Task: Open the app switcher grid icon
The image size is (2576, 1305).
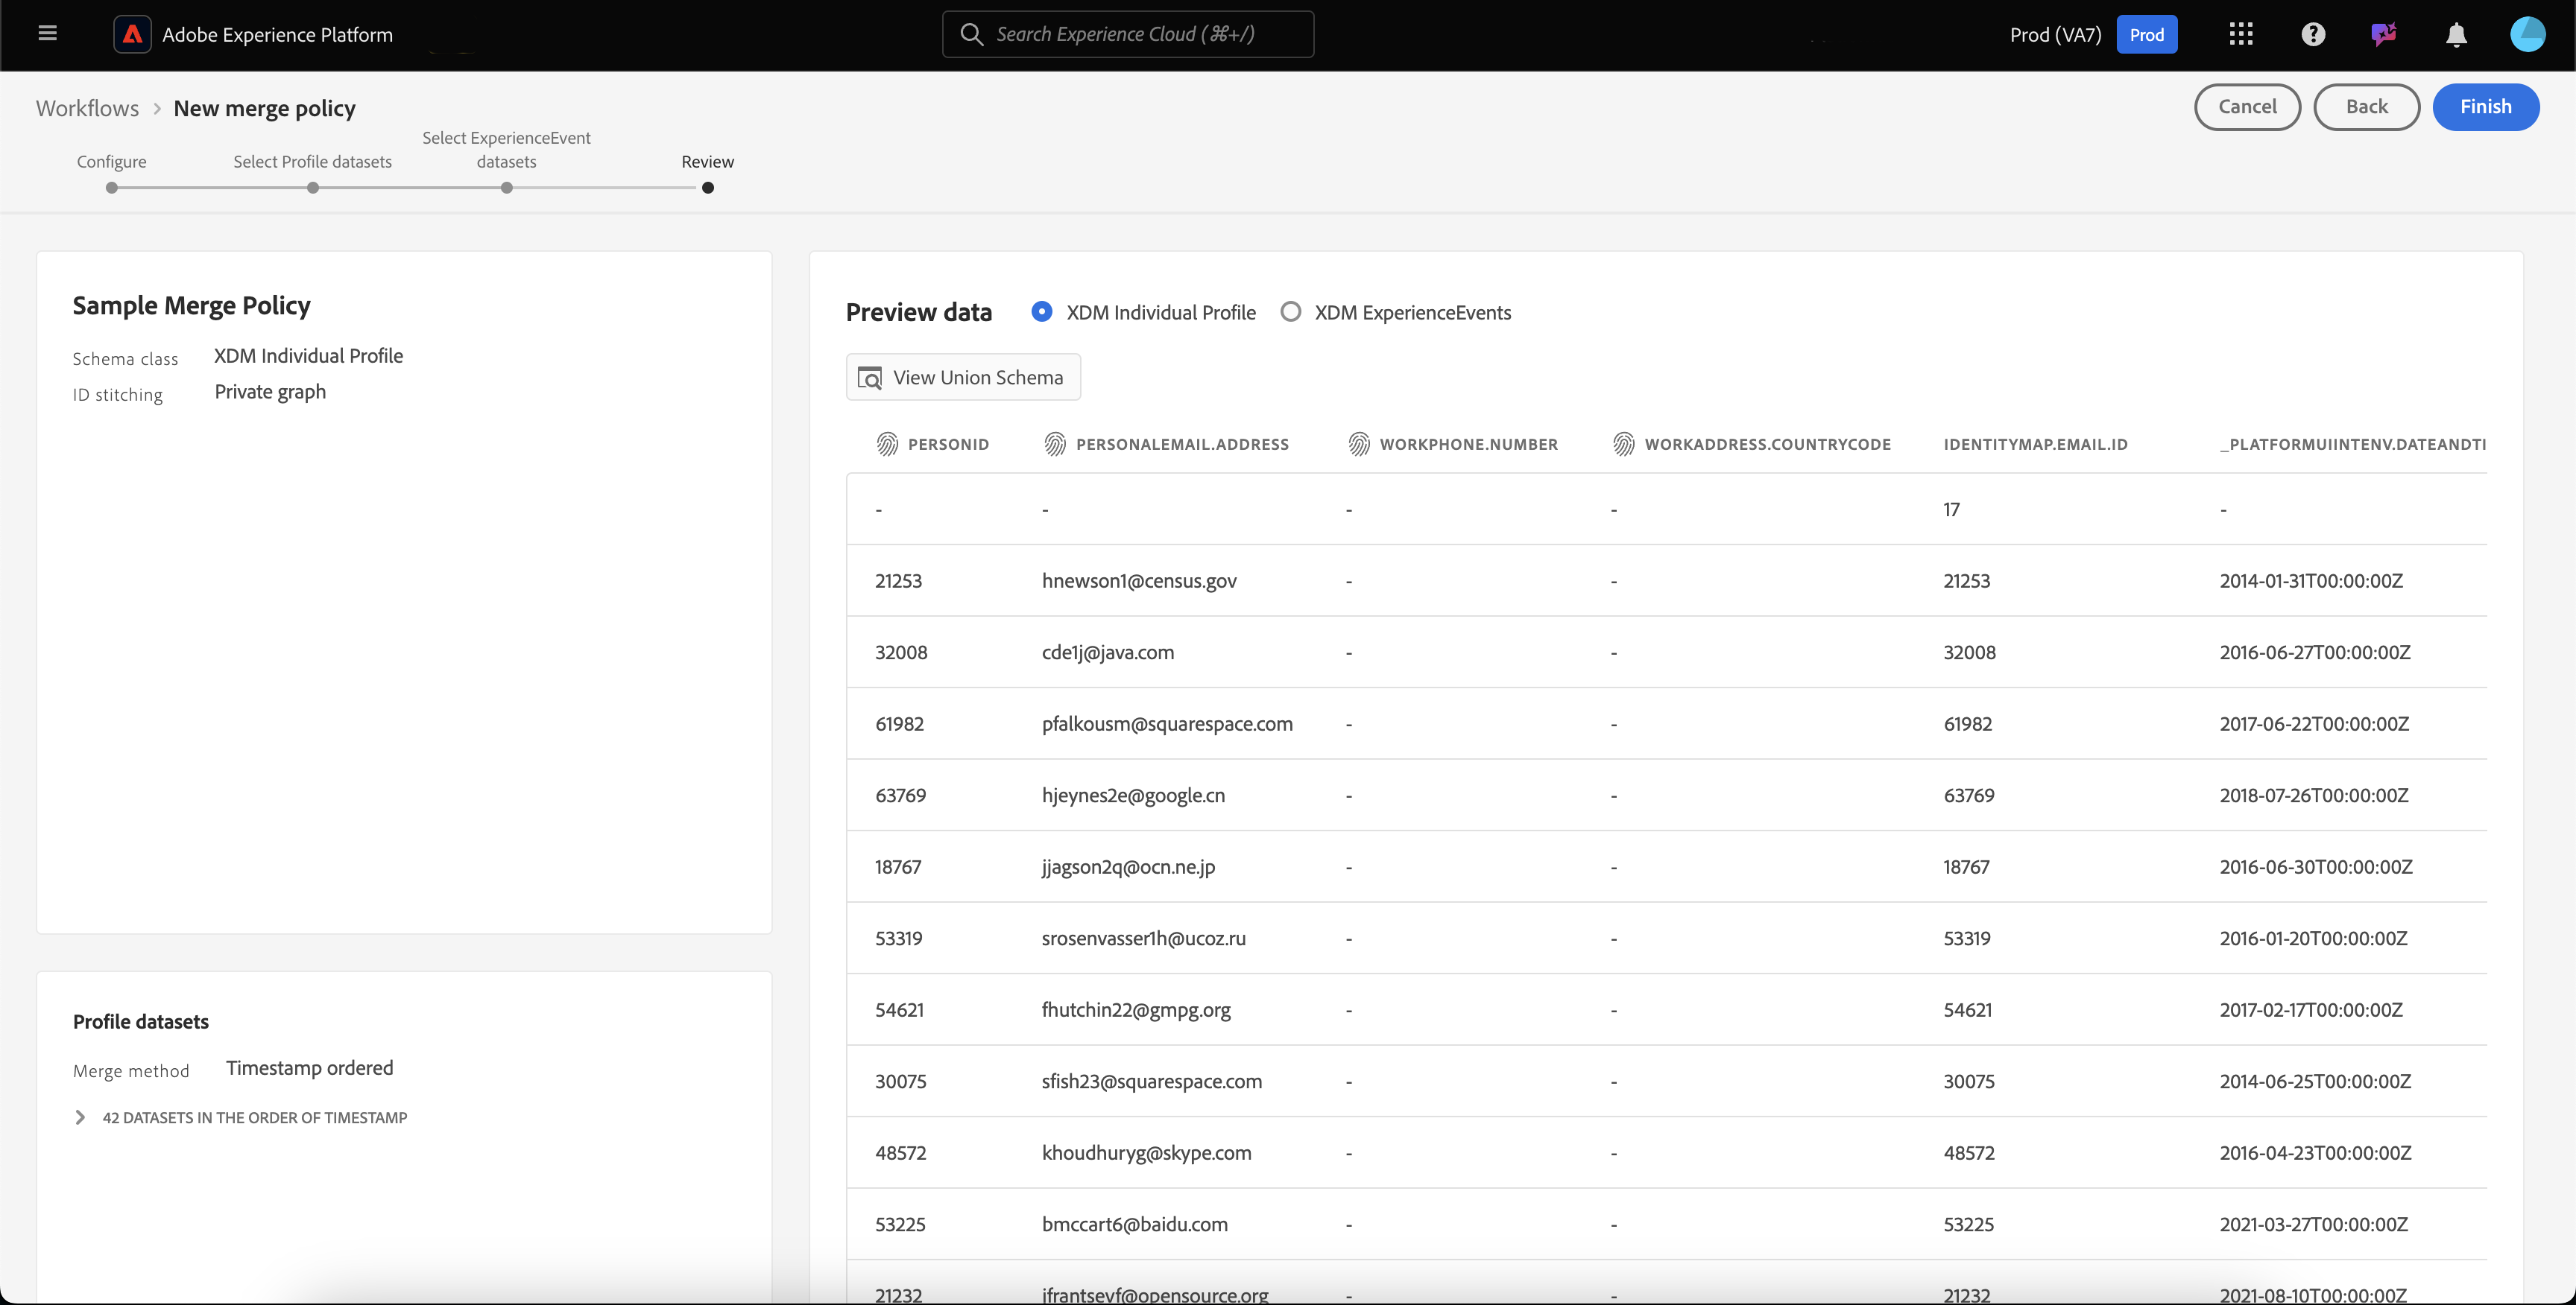Action: coord(2240,34)
